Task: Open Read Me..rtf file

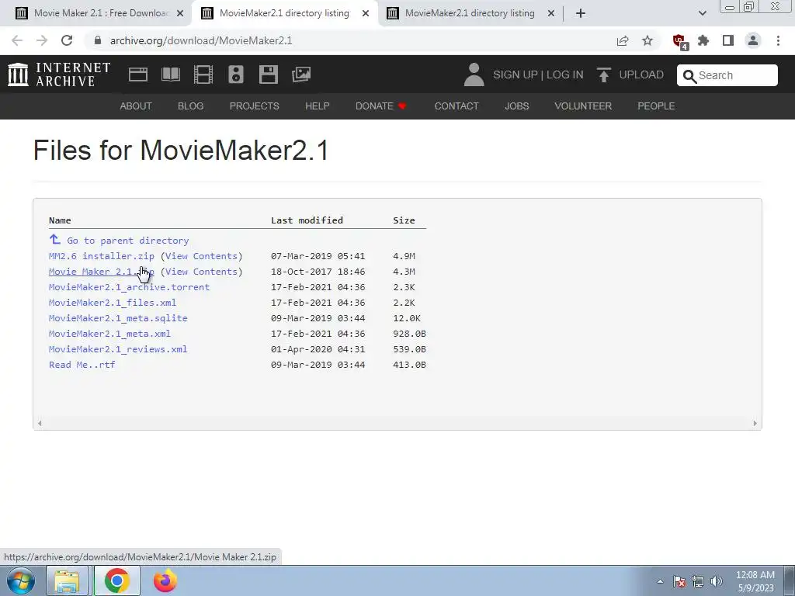Action: point(82,365)
